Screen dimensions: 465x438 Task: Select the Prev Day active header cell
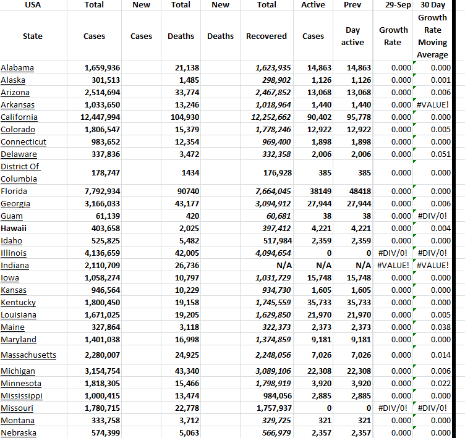click(x=352, y=36)
